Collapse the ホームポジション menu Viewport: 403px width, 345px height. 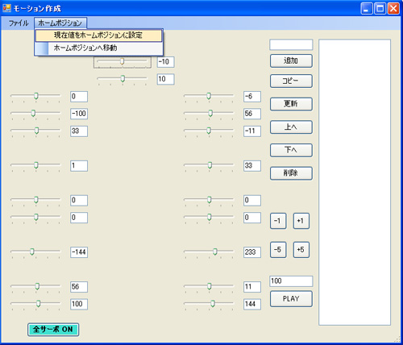[x=60, y=23]
